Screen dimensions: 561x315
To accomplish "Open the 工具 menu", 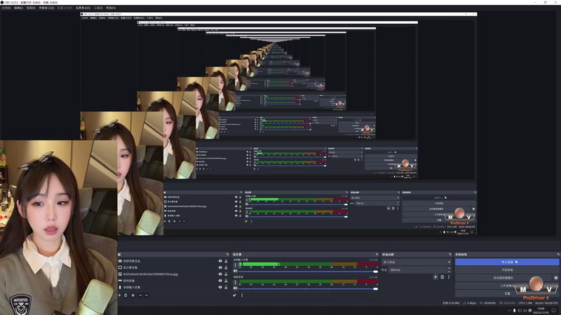I will 97,8.
